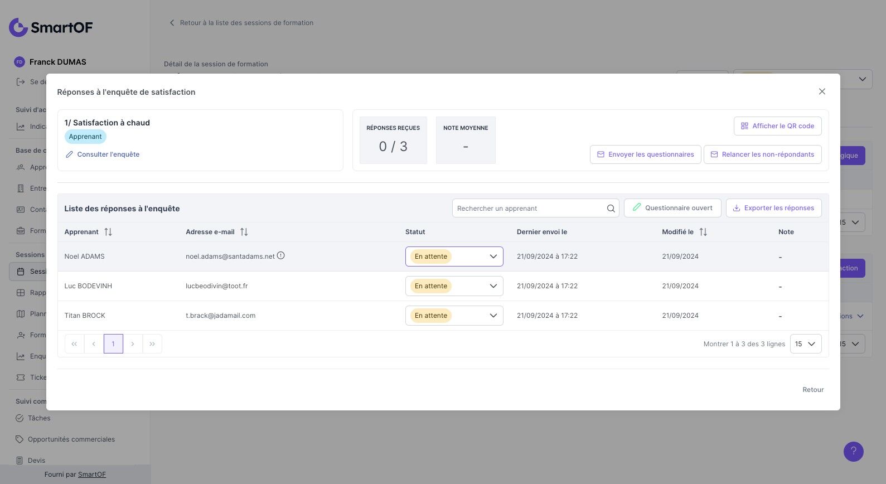
Task: Go to next page chevron
Action: pyautogui.click(x=133, y=344)
